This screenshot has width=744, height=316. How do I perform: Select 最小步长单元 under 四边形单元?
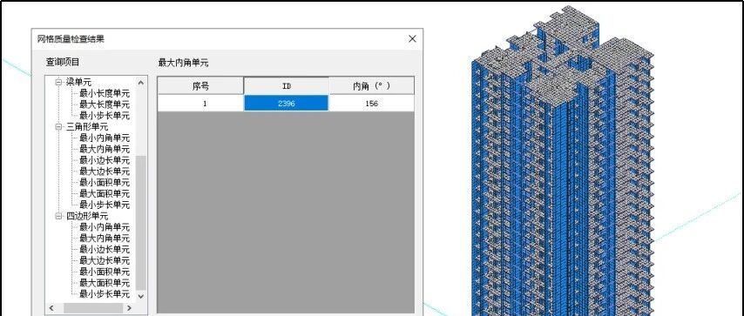[x=105, y=293]
